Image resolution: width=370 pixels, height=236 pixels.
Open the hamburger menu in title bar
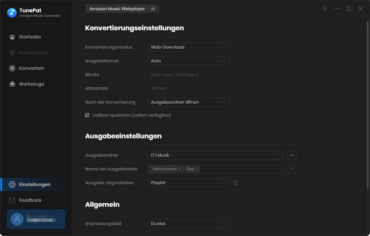tap(325, 9)
